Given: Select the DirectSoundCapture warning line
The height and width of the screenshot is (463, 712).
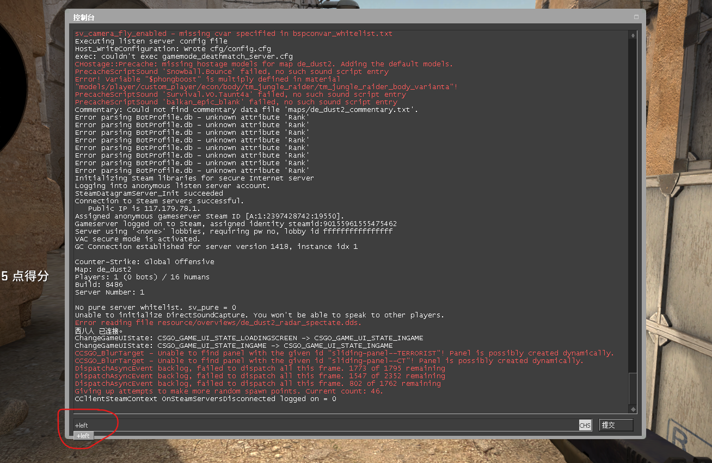Looking at the screenshot, I should (259, 315).
